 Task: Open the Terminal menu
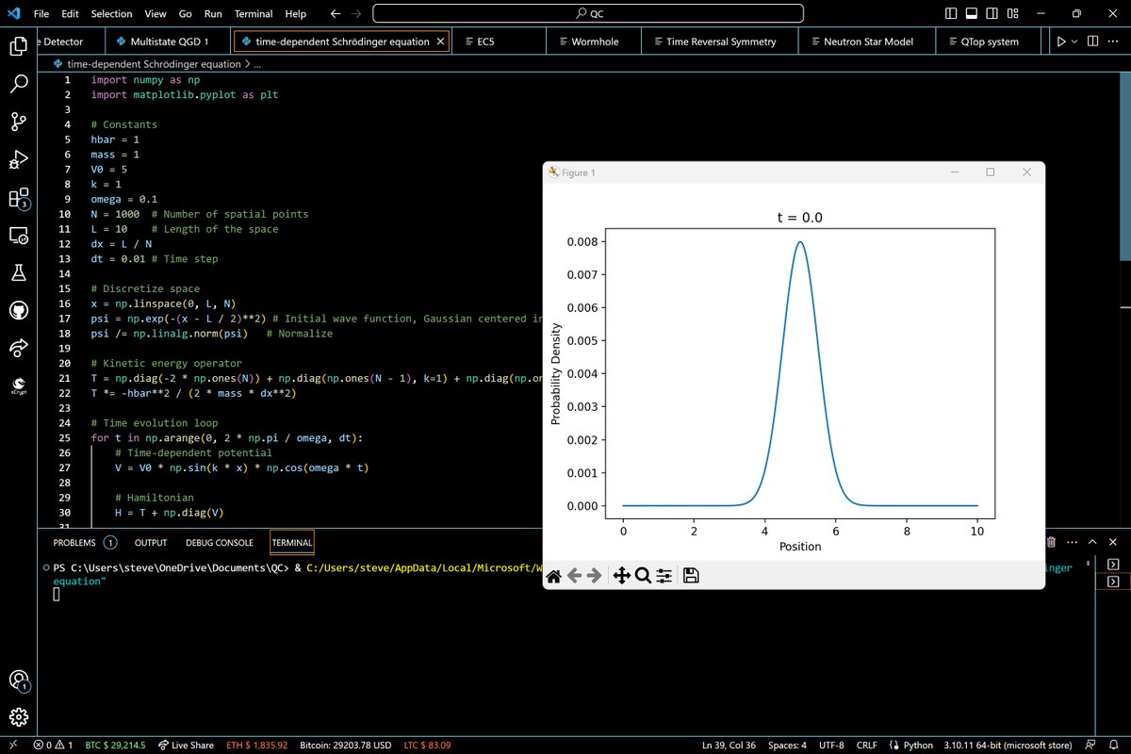point(254,14)
